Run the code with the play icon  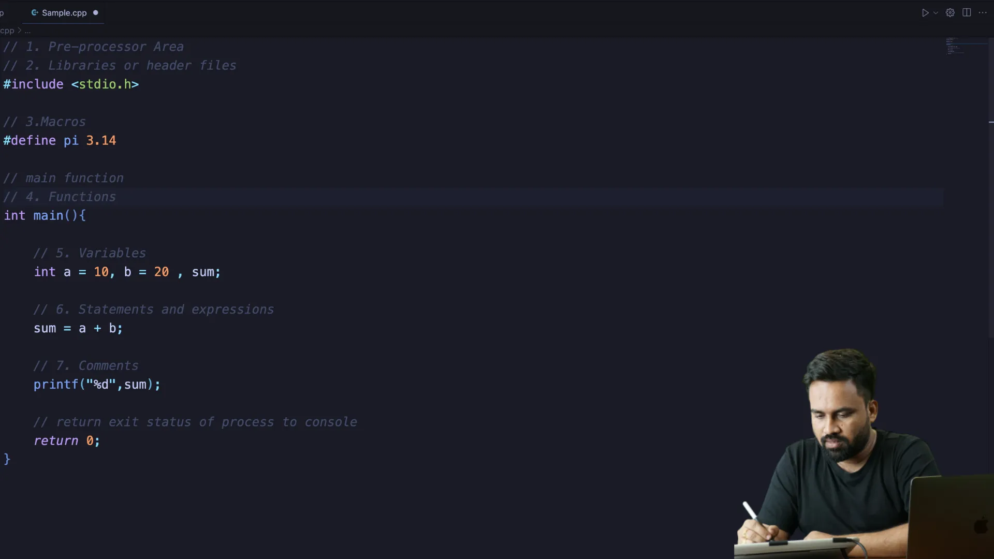925,13
